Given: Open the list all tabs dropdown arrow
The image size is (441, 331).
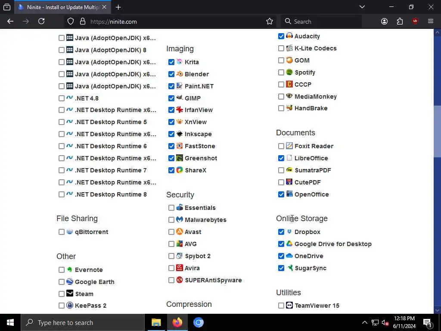Looking at the screenshot, I should coord(362,7).
